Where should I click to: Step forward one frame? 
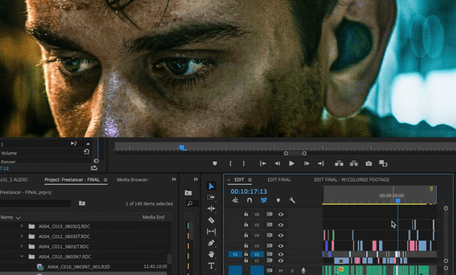click(x=307, y=164)
